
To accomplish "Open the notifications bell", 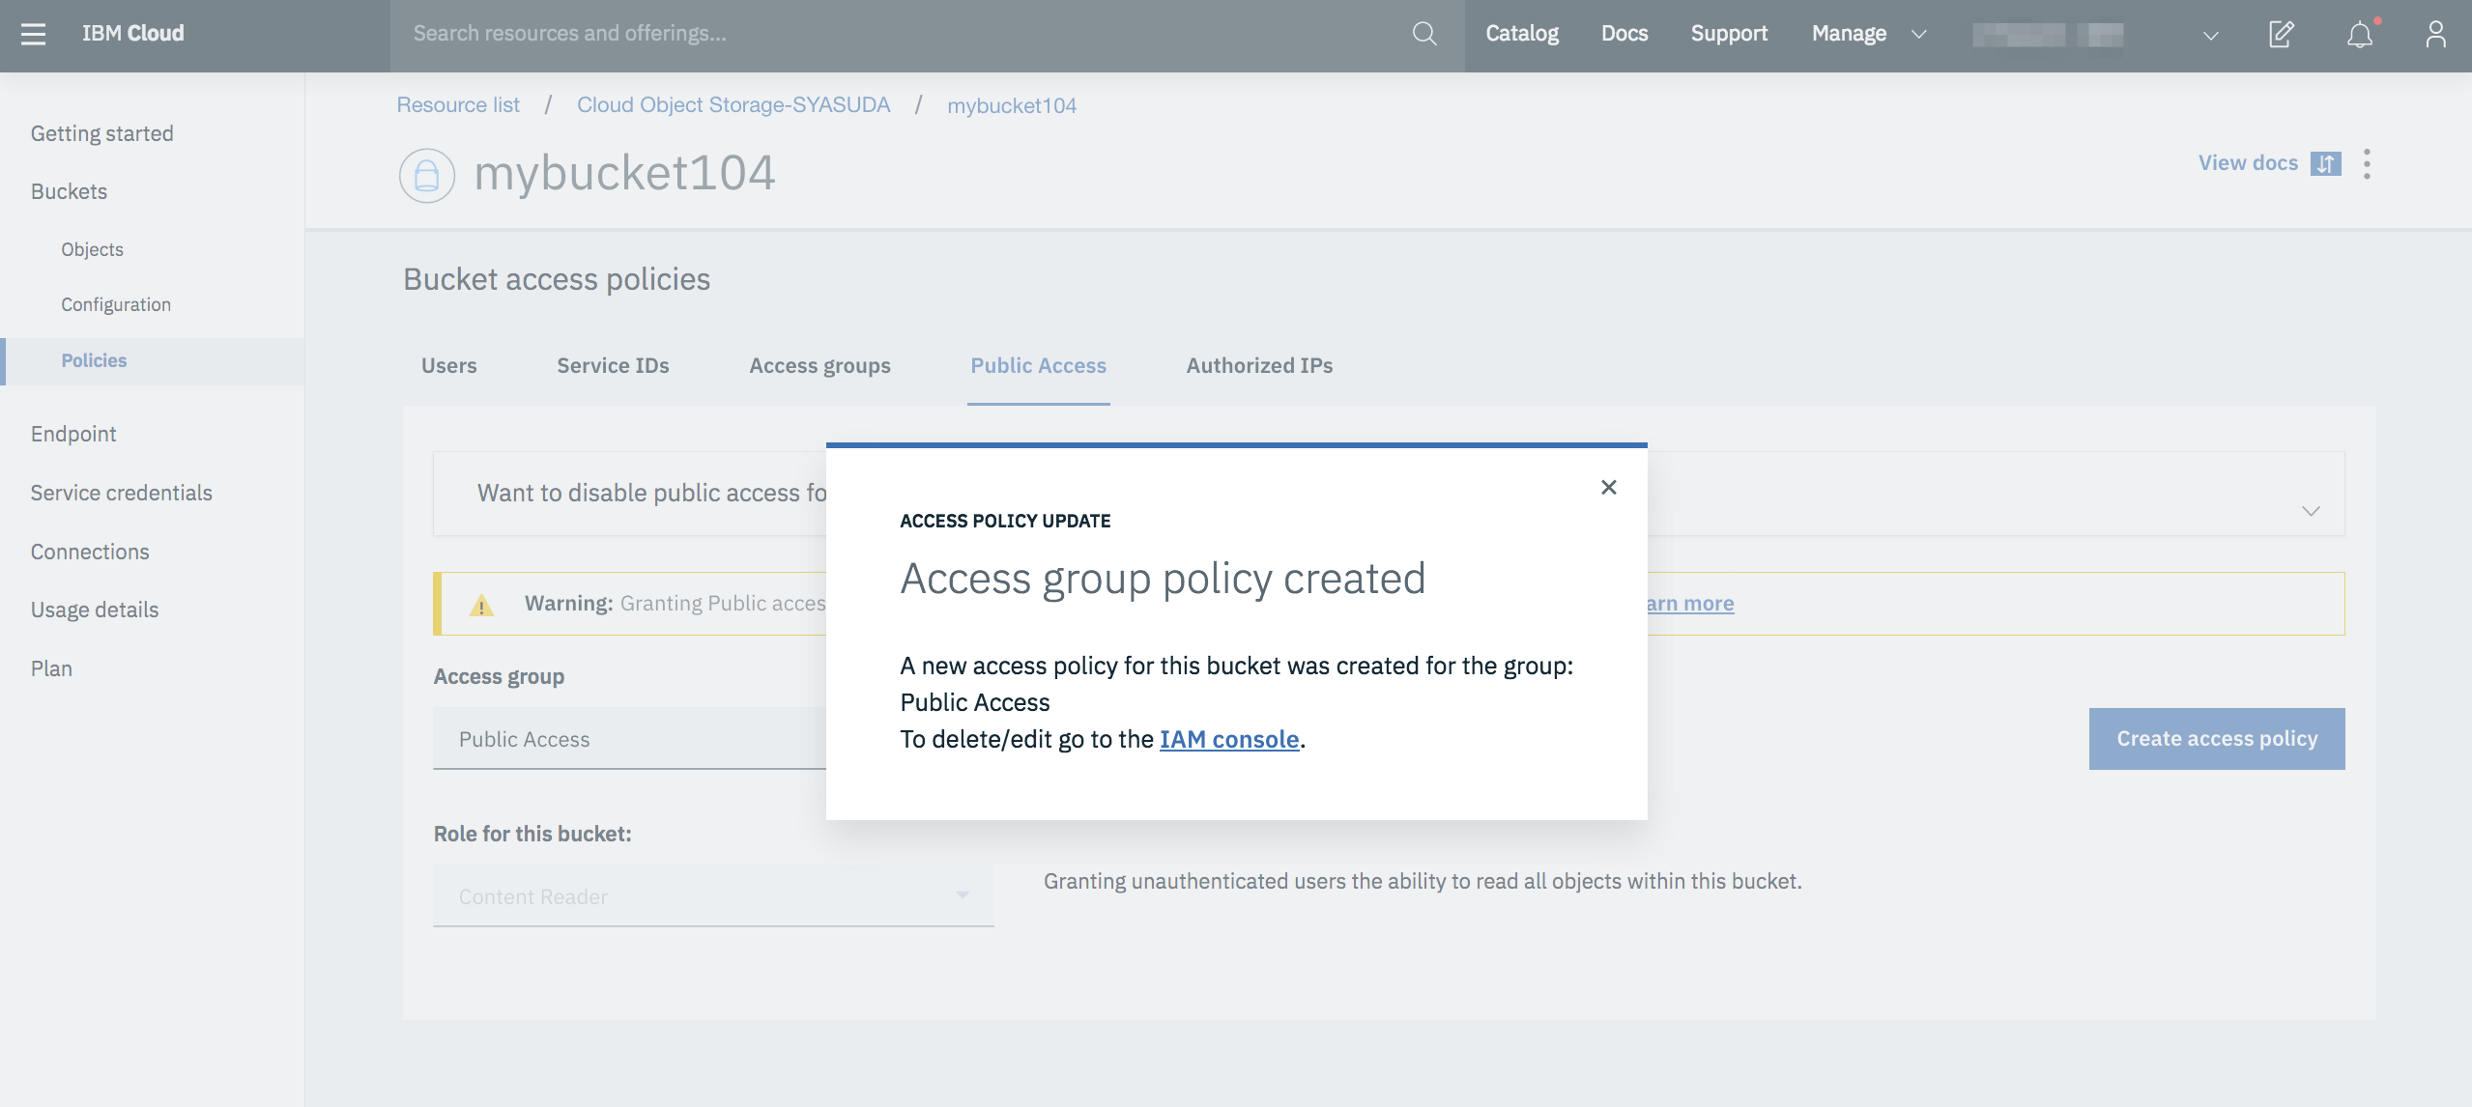I will [x=2360, y=34].
